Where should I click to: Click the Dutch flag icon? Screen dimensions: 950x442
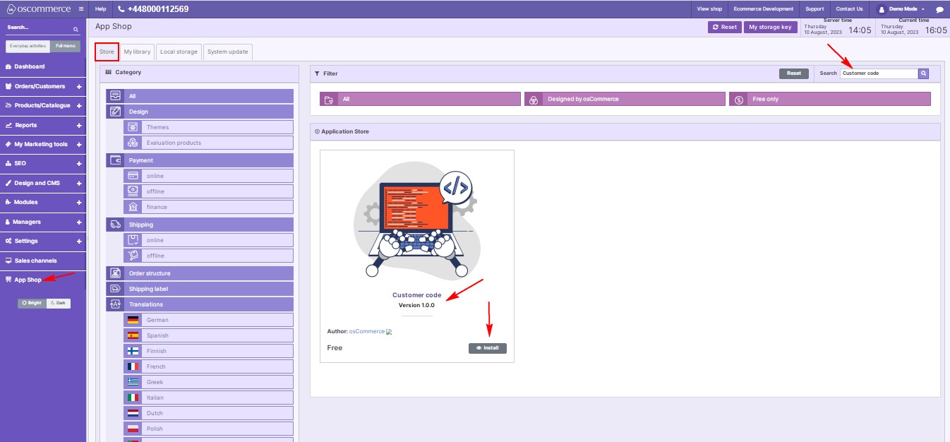133,413
